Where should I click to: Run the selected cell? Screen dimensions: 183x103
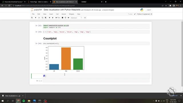point(58,18)
